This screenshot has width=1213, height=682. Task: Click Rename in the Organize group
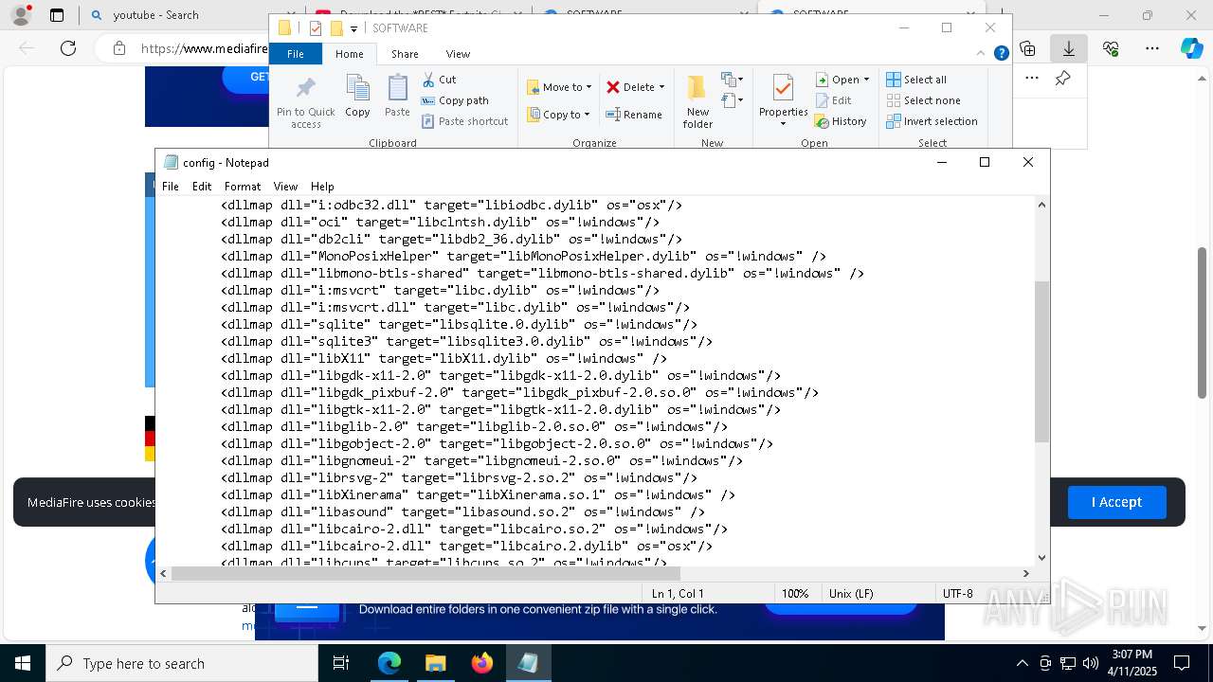[x=634, y=115]
